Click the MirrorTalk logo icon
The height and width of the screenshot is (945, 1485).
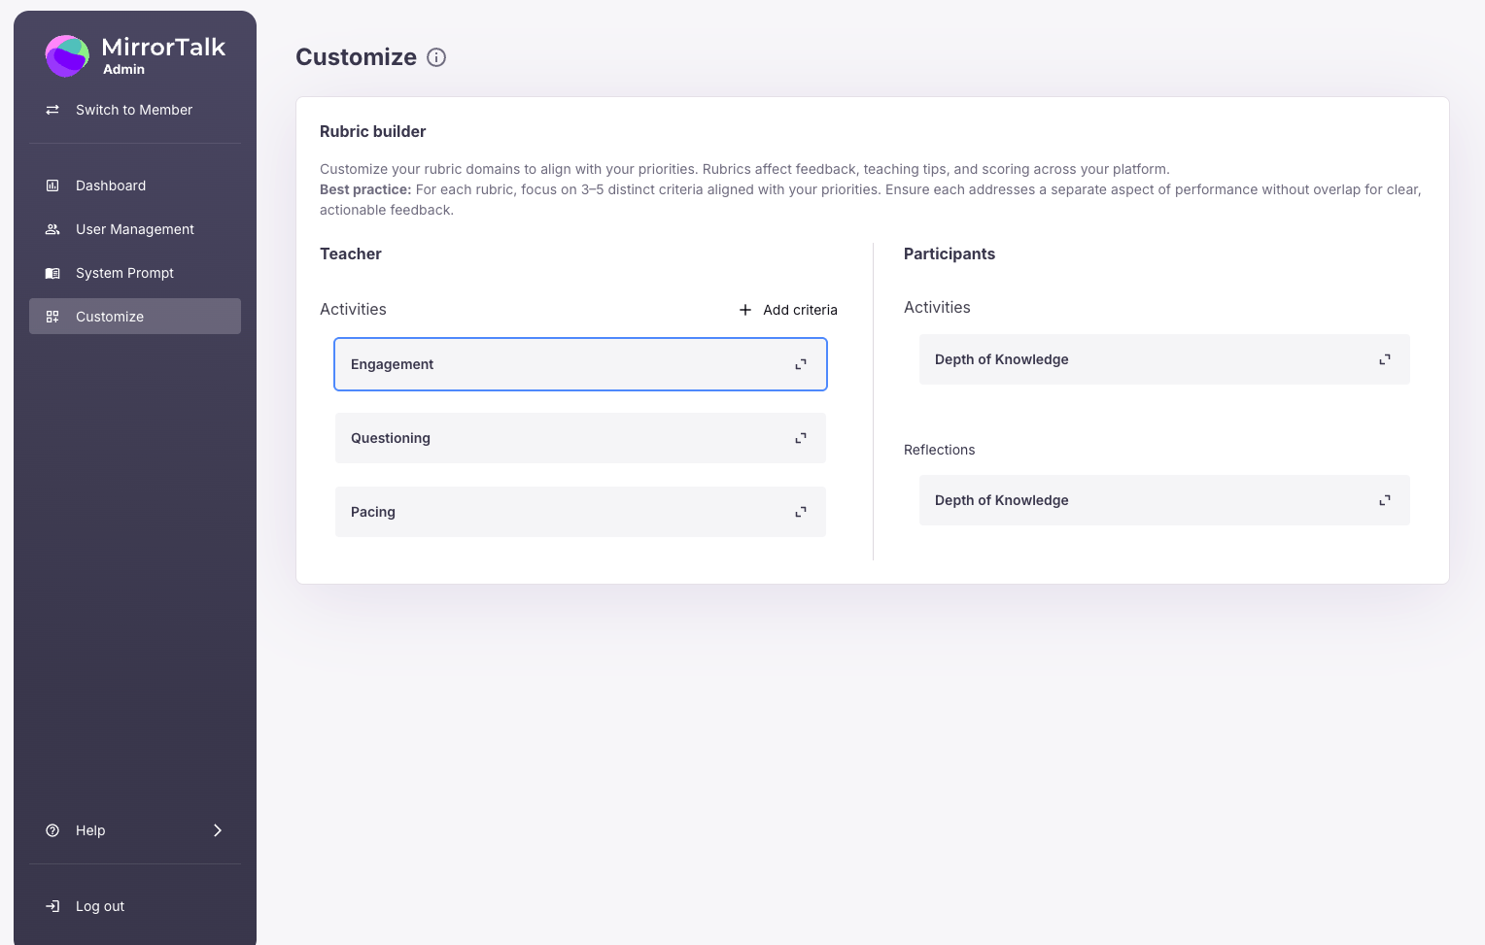coord(67,56)
